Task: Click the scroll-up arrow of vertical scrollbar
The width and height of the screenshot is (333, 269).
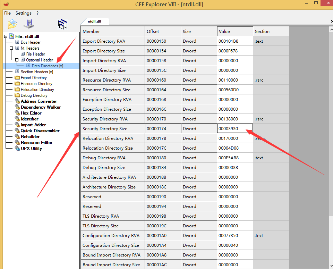Action: coord(331,30)
